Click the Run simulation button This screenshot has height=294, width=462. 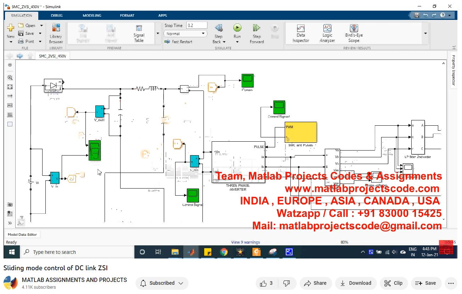point(237,28)
